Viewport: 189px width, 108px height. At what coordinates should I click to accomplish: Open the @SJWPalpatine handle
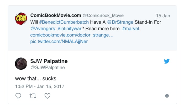coord(48,68)
